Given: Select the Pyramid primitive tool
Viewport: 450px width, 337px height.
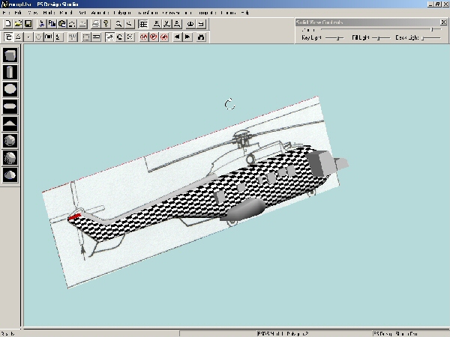Looking at the screenshot, I should [x=10, y=124].
